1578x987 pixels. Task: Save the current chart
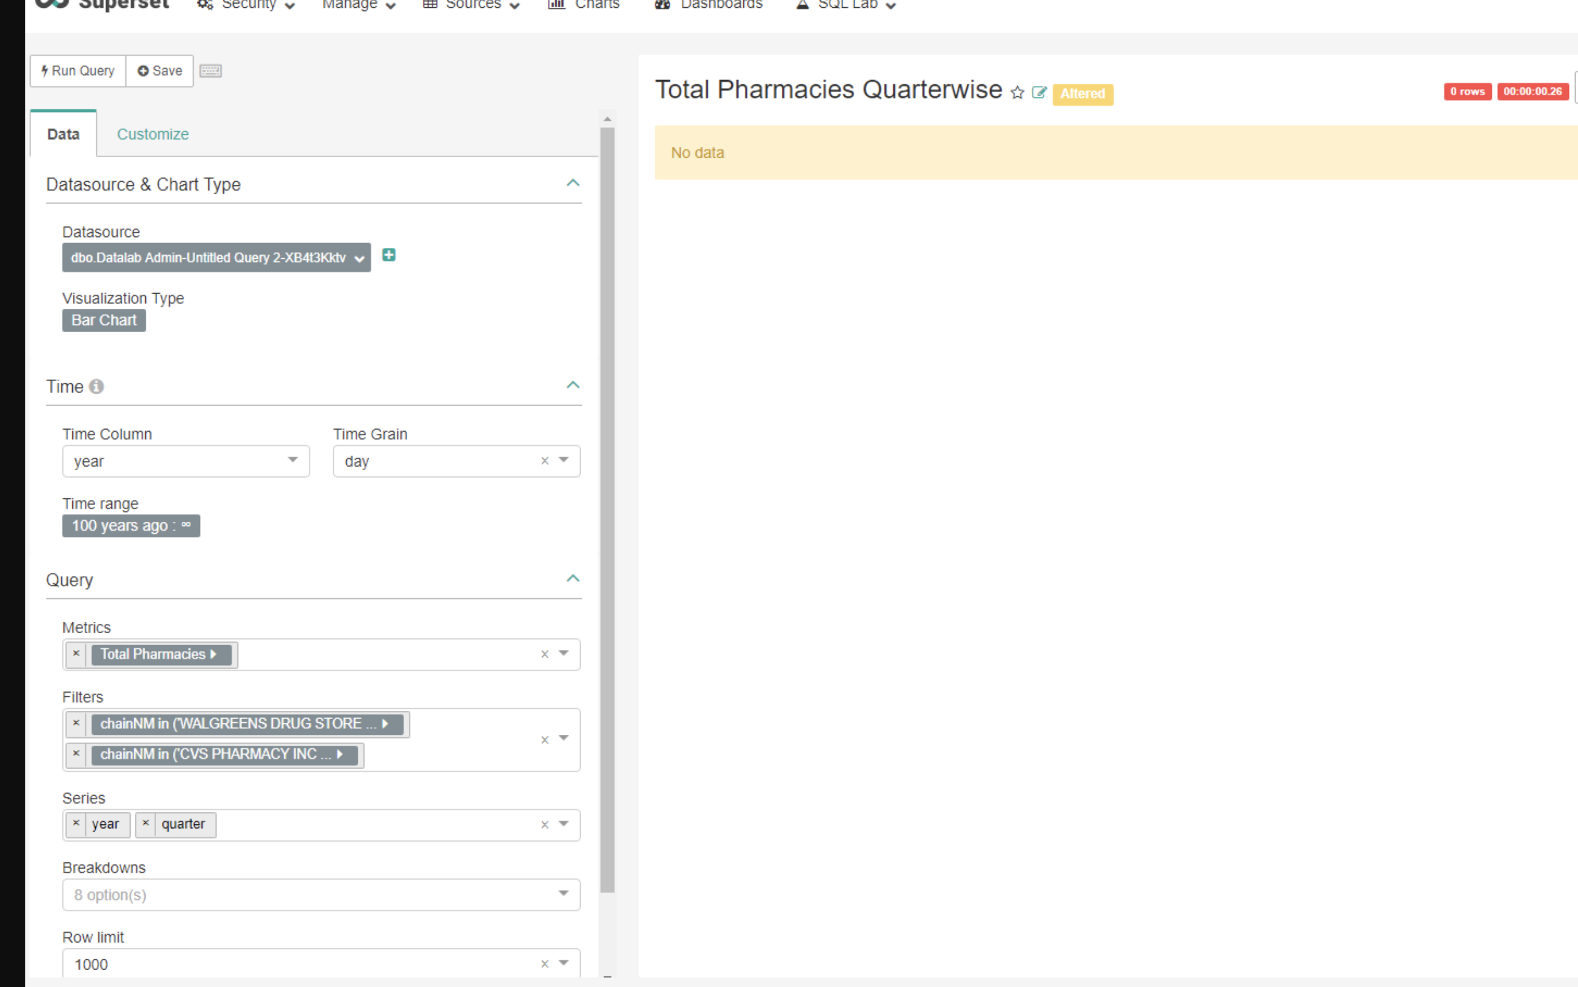coord(160,70)
